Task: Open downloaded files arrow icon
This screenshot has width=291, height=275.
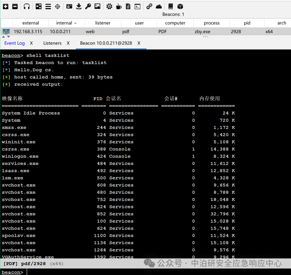Action: coord(79,6)
